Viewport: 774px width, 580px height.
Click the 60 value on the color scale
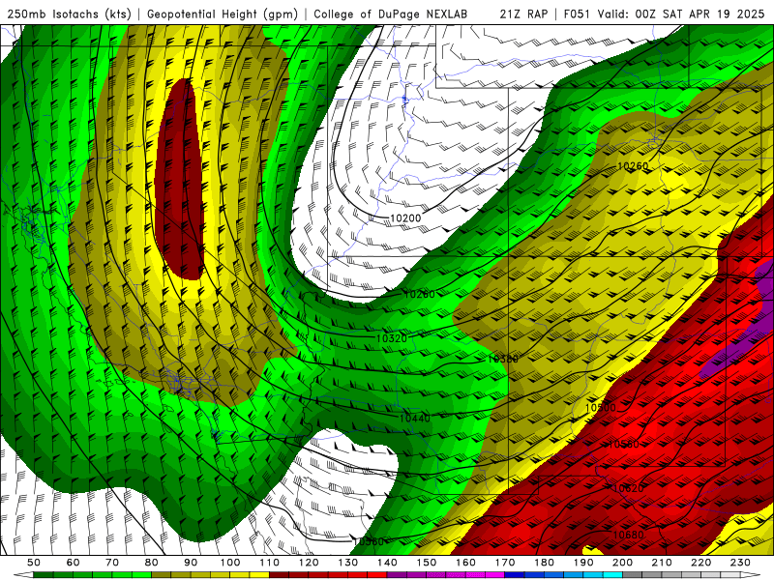point(74,563)
